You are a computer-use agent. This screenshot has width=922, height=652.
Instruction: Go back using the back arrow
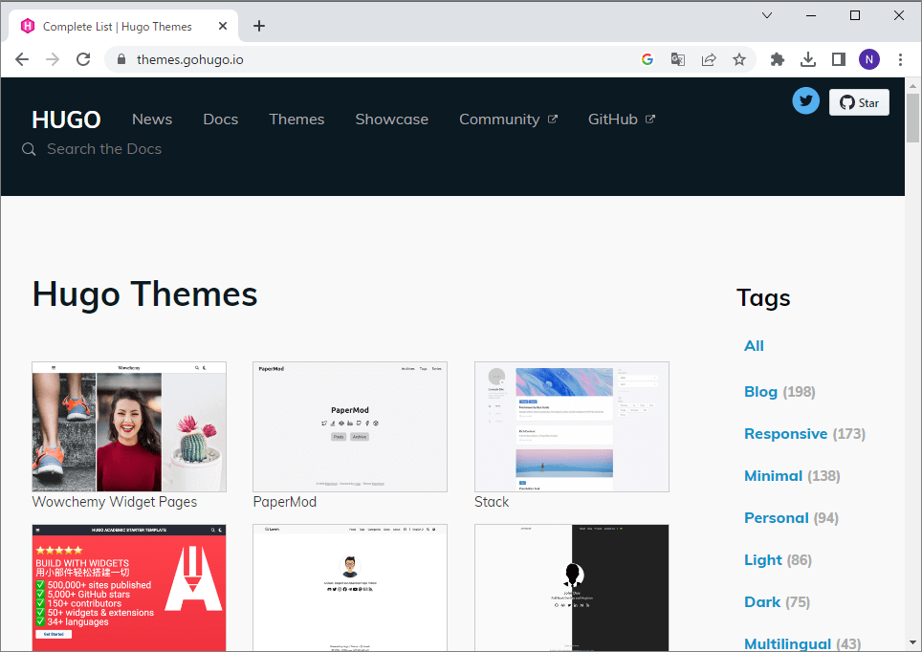pos(22,59)
